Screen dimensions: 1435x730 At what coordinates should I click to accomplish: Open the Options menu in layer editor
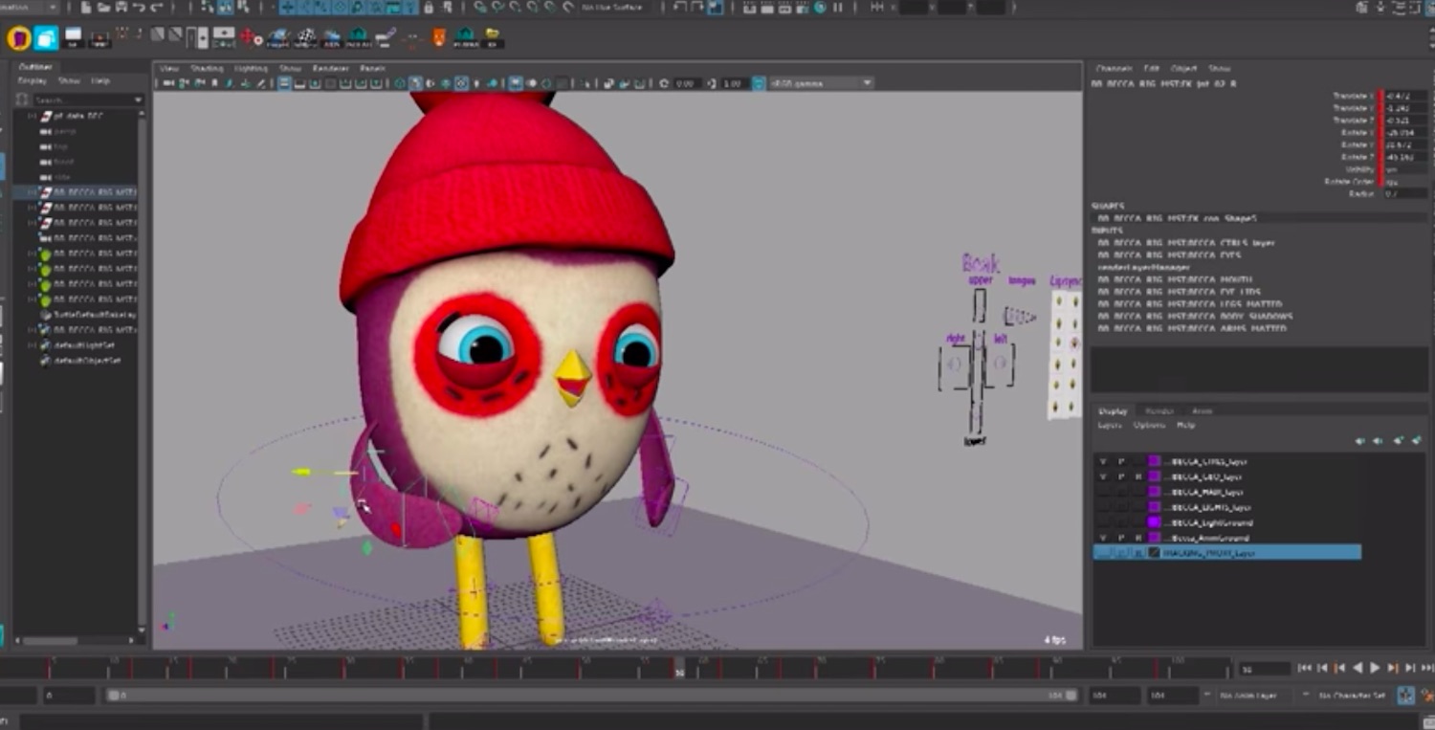pyautogui.click(x=1149, y=425)
